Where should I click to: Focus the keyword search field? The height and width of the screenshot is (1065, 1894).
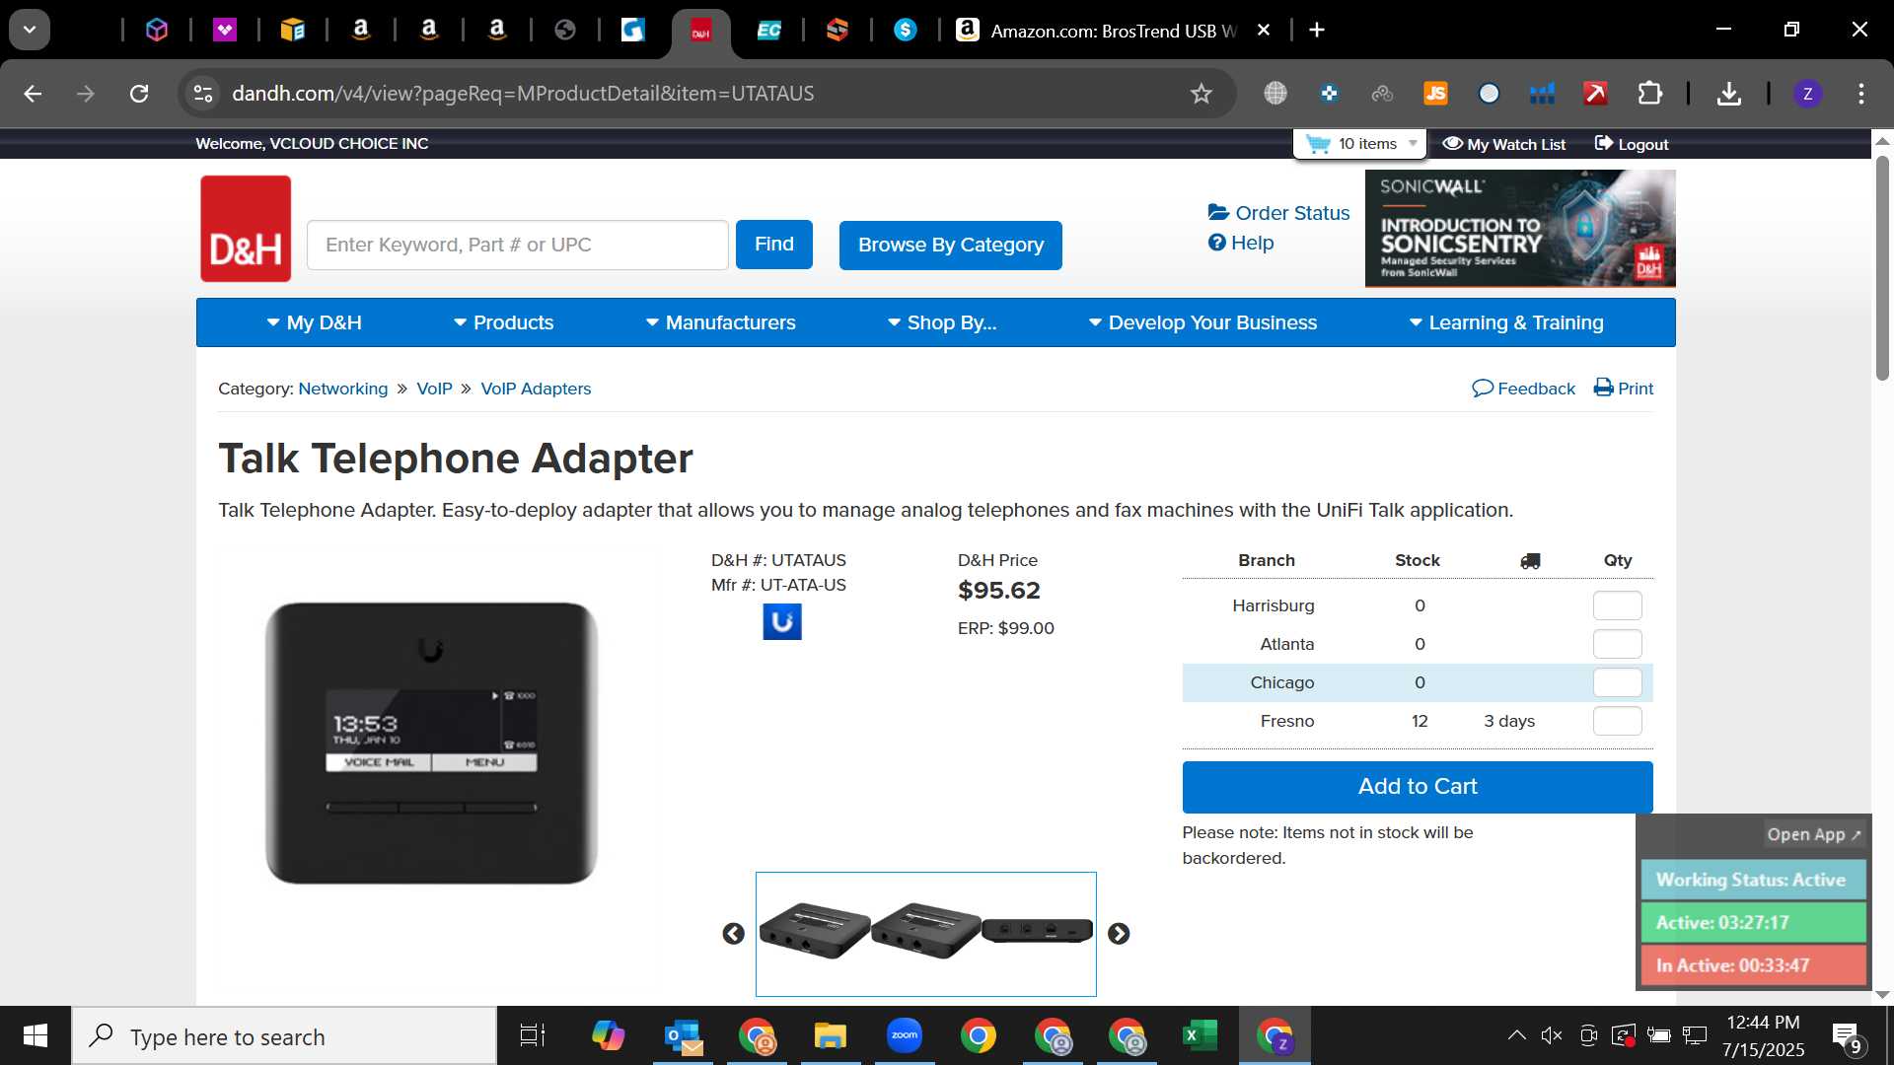click(x=518, y=245)
